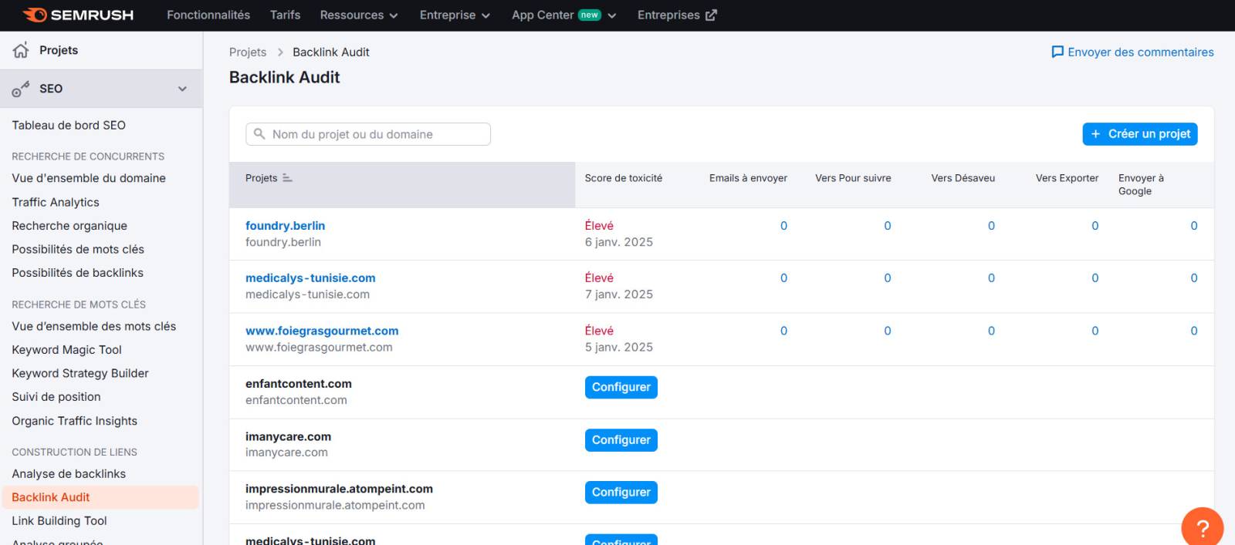Click the Emails à envoyer column header

pyautogui.click(x=748, y=178)
